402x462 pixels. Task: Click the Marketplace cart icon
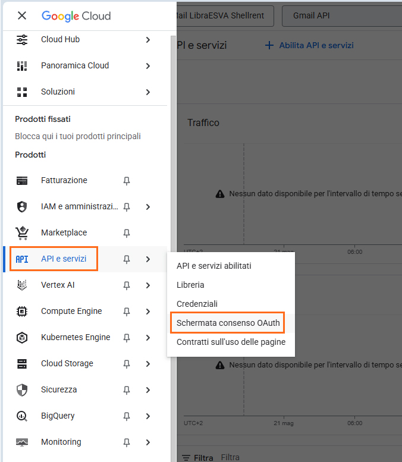(x=22, y=233)
